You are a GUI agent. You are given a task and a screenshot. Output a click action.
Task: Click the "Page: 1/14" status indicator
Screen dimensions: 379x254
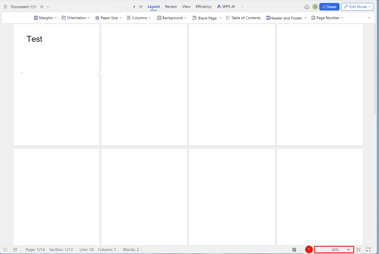[35, 250]
